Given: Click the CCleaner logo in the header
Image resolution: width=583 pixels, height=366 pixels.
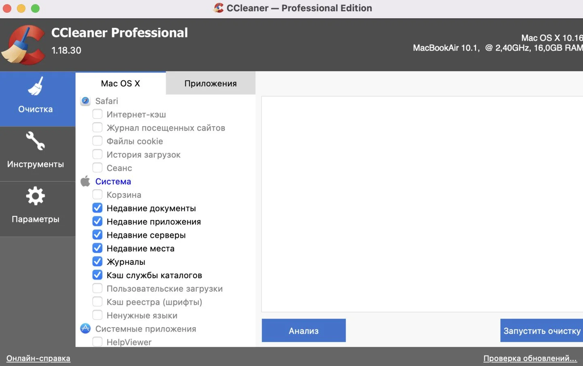Looking at the screenshot, I should (x=23, y=45).
